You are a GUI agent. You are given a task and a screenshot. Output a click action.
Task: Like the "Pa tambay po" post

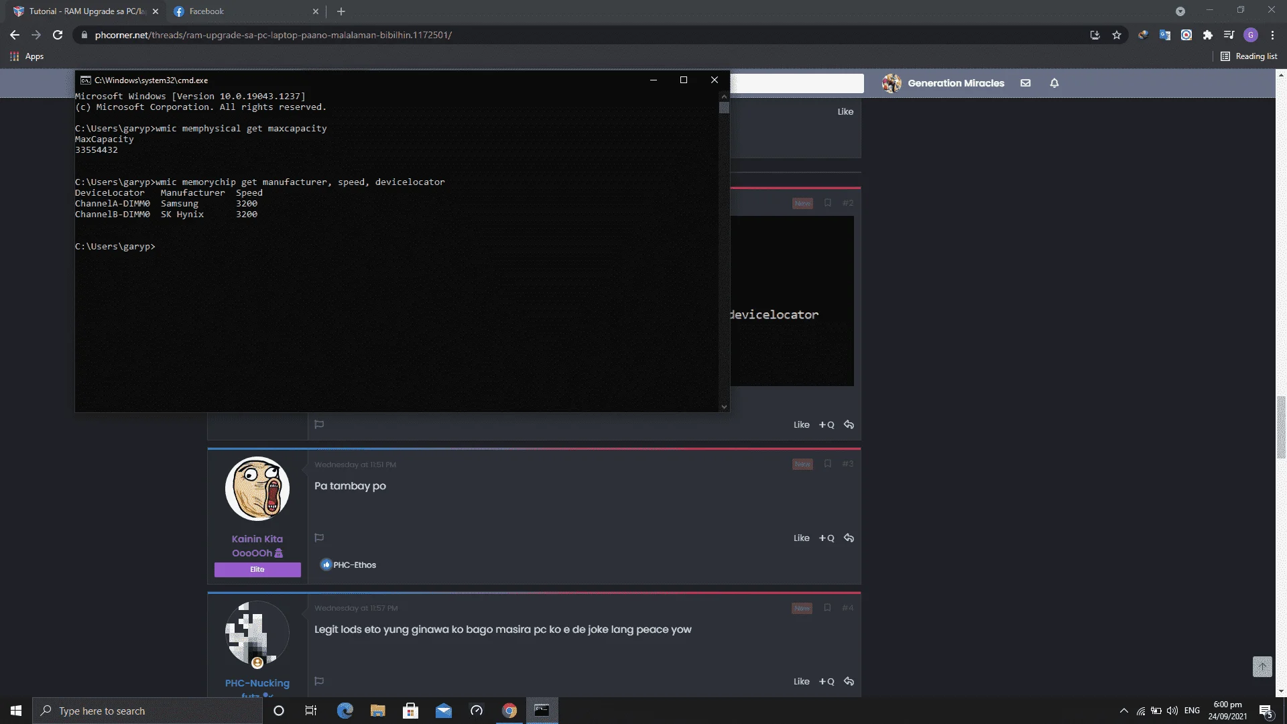802,538
